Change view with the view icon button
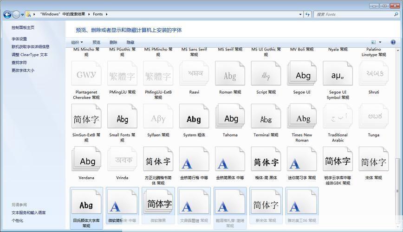Screen dimensions: 403x232 [373, 42]
